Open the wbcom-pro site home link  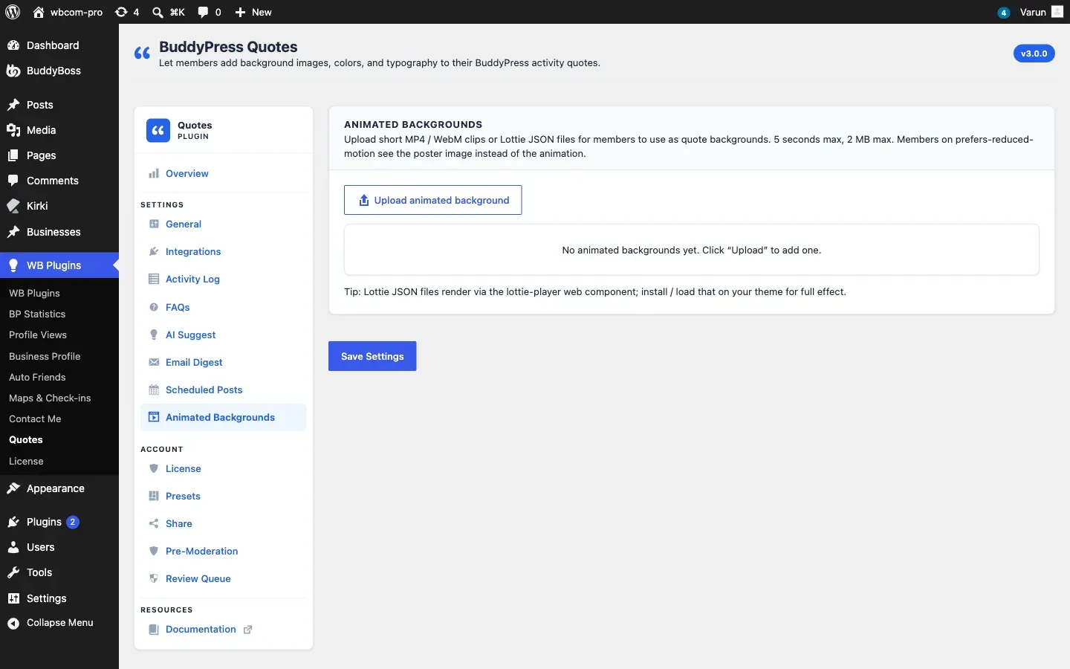click(x=68, y=12)
